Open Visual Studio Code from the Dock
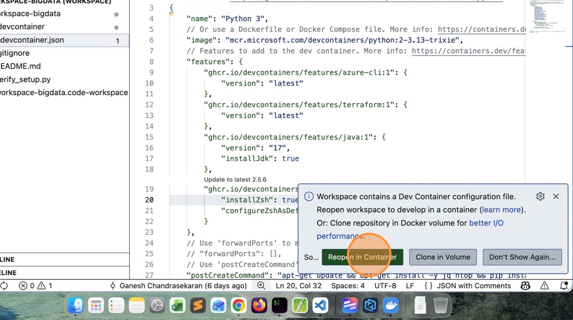Image resolution: width=573 pixels, height=320 pixels. tap(320, 306)
